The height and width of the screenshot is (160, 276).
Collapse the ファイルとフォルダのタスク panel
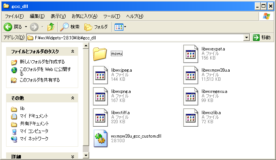pyautogui.click(x=73, y=52)
